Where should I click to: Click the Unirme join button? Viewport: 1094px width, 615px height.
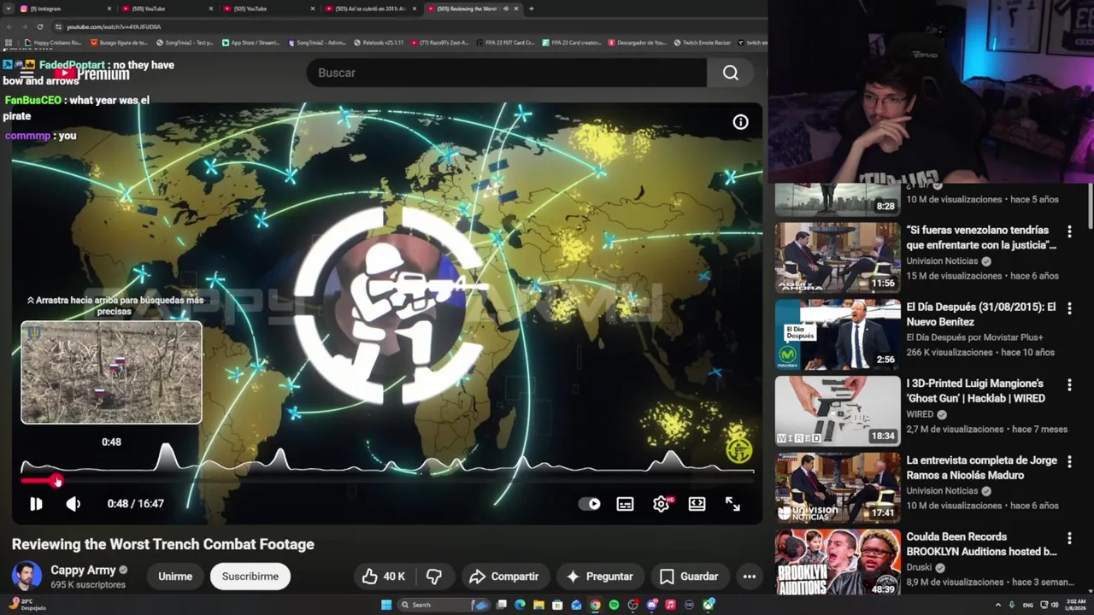[x=175, y=577]
